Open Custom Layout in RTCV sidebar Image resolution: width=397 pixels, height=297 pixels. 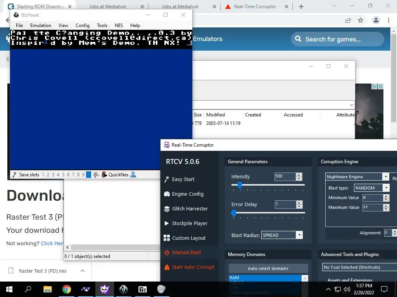(x=185, y=238)
